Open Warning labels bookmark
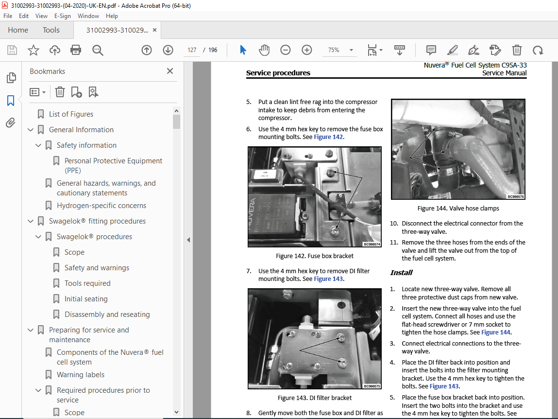Image resolution: width=558 pixels, height=419 pixels. pyautogui.click(x=81, y=375)
